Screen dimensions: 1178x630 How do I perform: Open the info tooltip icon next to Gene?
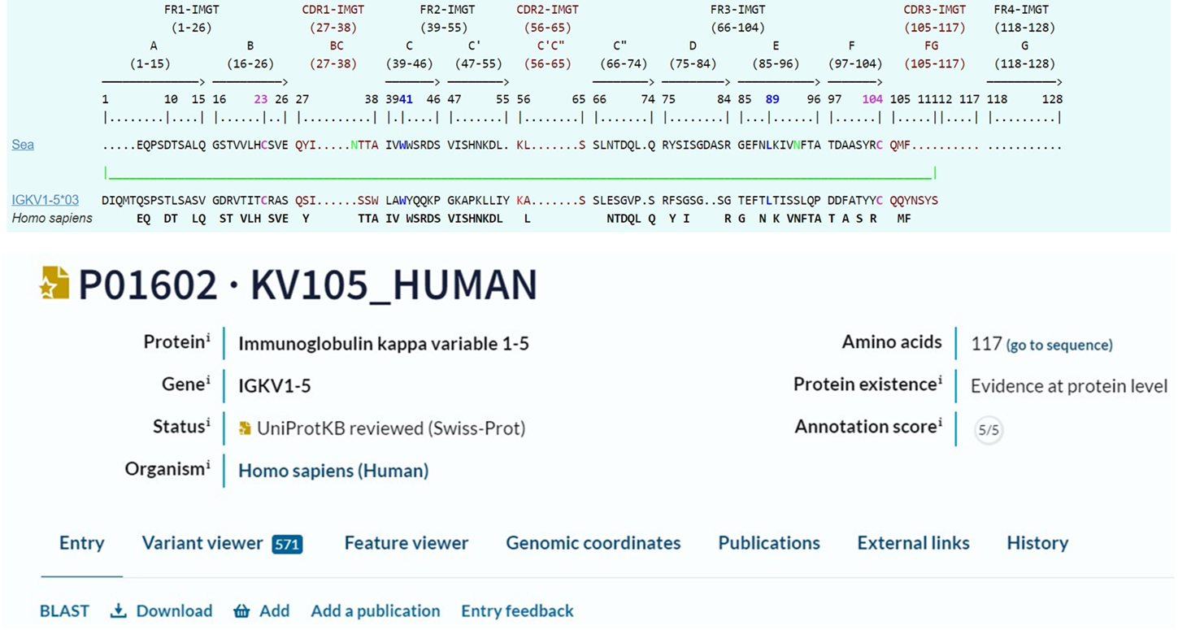208,379
